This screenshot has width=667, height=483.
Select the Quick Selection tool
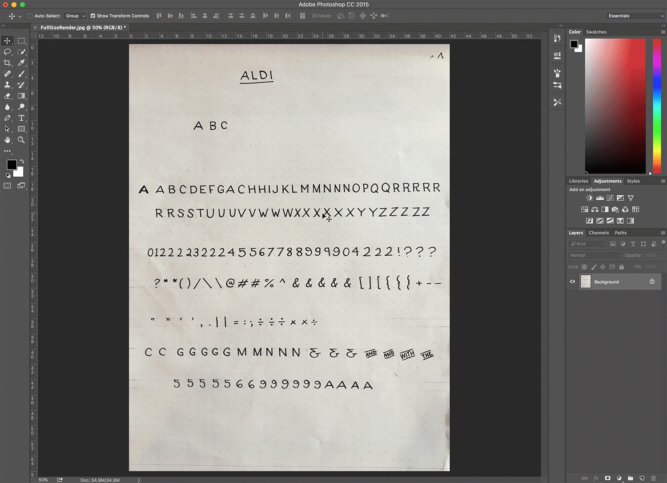21,52
